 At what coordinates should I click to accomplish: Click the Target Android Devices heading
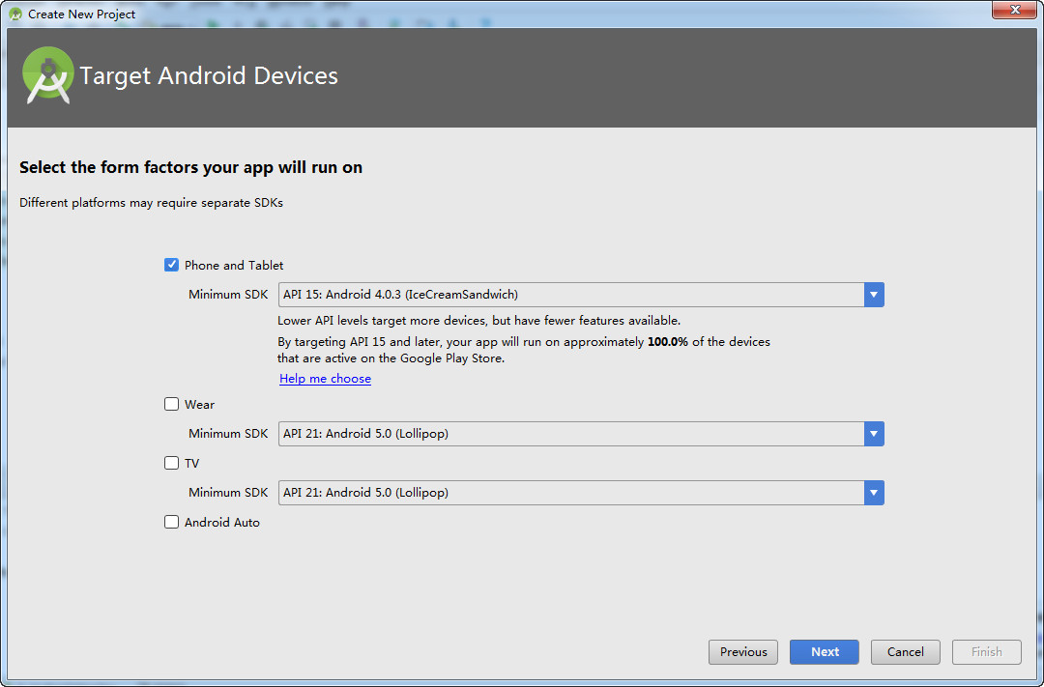(209, 75)
